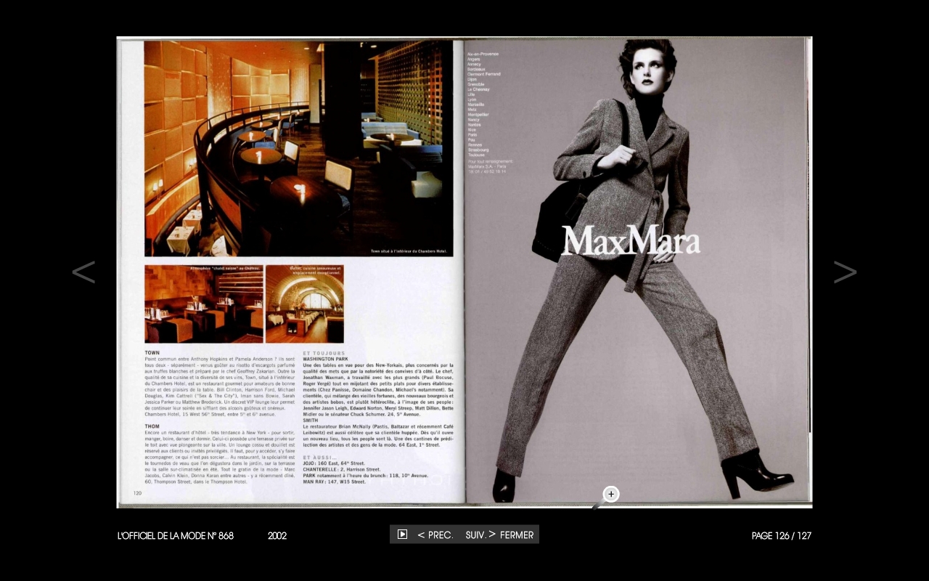
Task: Click the TOWN article heading
Action: [152, 353]
